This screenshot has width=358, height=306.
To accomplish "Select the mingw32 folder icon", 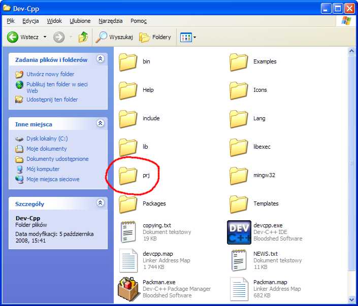I will [x=239, y=175].
